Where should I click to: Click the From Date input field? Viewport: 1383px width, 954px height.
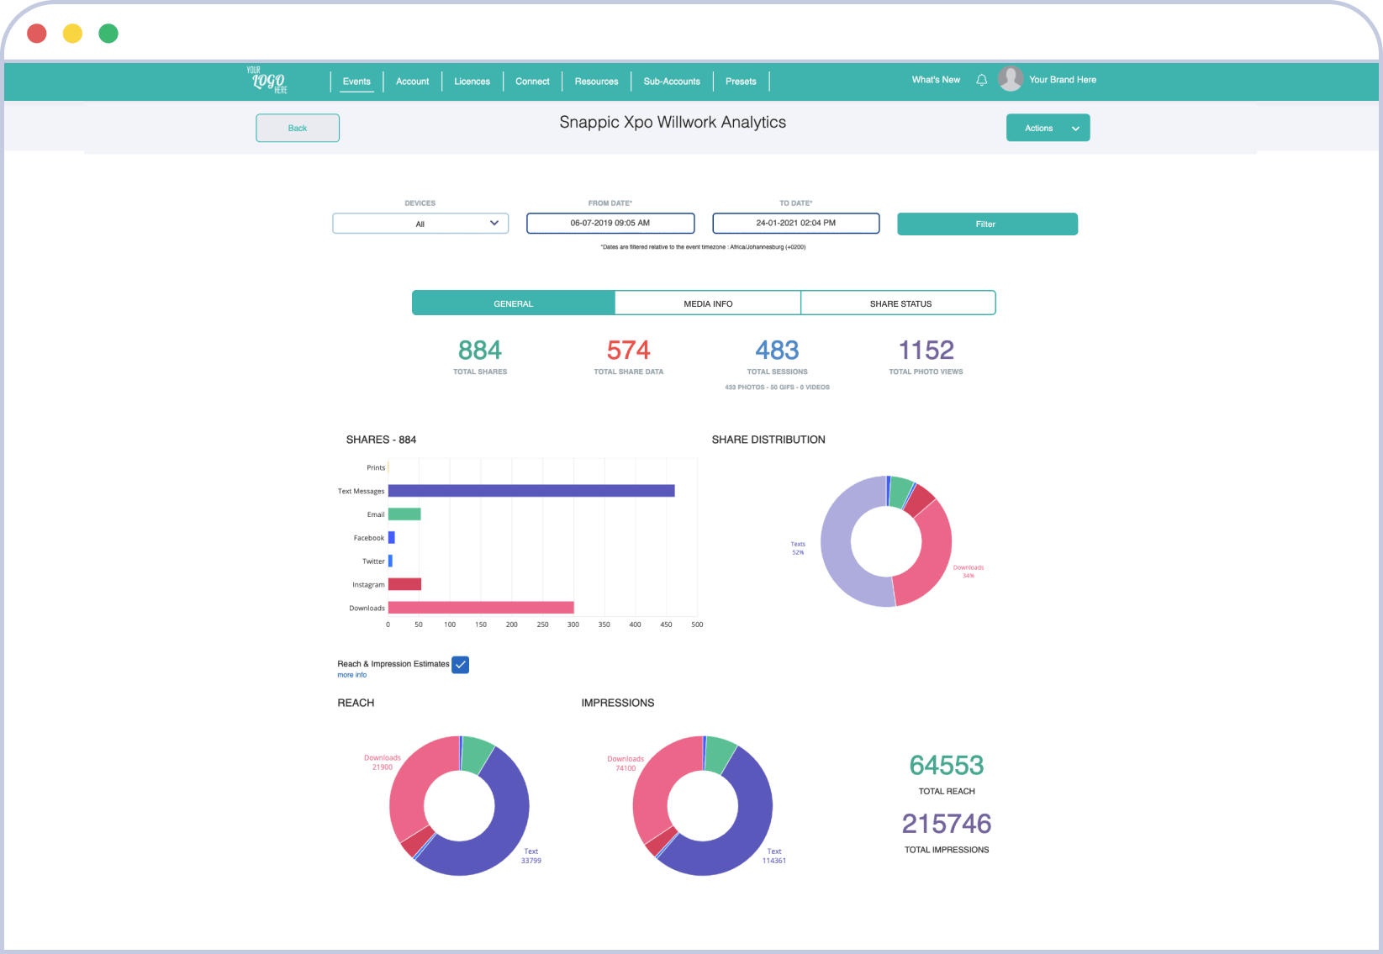[x=610, y=223]
